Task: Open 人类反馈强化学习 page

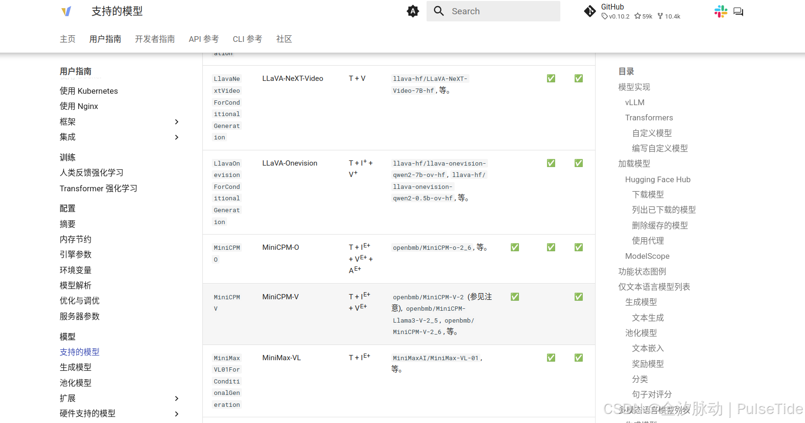Action: (x=91, y=173)
